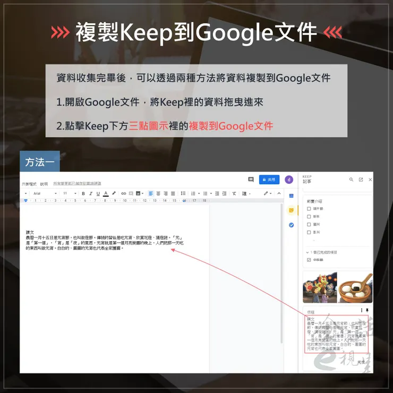393x393 pixels.
Task: Open the 說明 menu
Action: (x=44, y=184)
